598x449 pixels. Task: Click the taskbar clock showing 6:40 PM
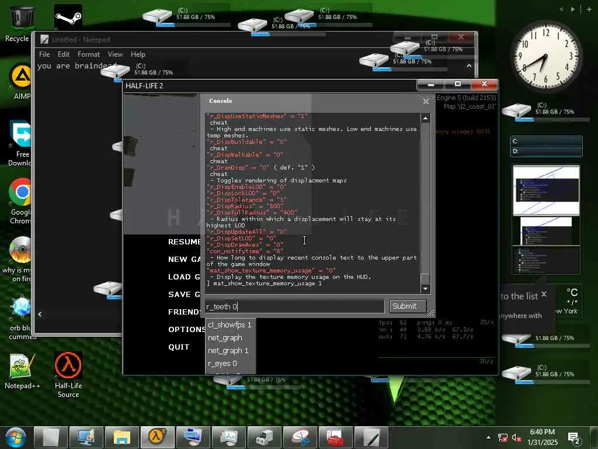click(543, 437)
